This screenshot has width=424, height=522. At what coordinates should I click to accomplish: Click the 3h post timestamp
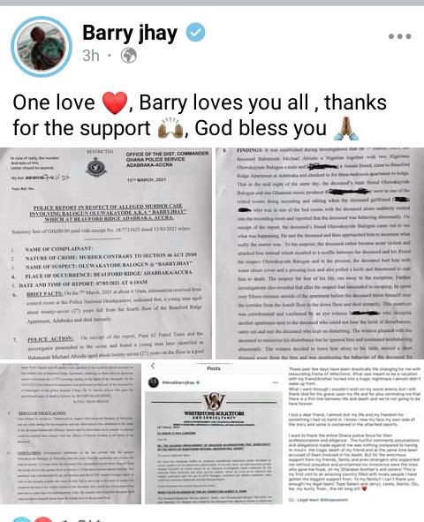[x=91, y=56]
